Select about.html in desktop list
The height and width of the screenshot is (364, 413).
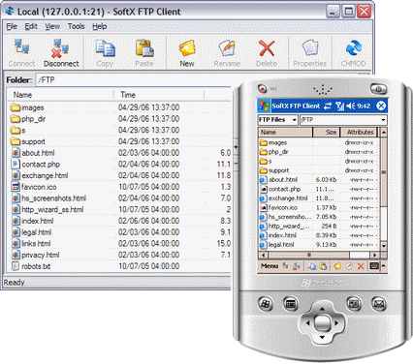(x=33, y=153)
